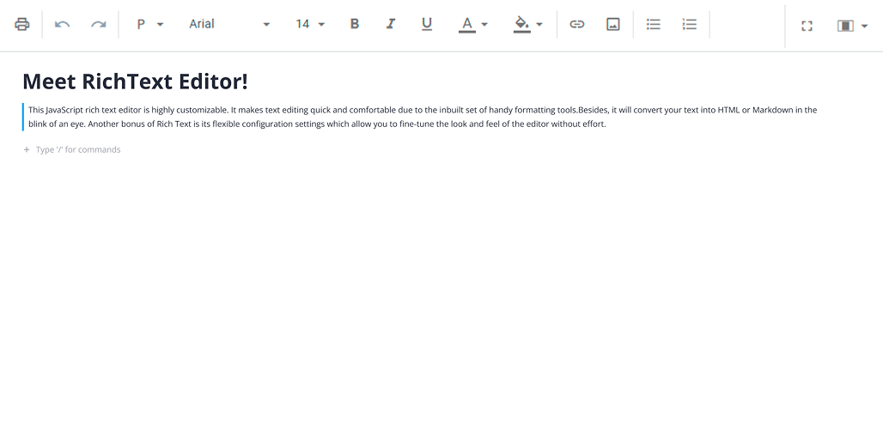Open the paragraph style P dropdown
883x429 pixels.
(x=149, y=24)
